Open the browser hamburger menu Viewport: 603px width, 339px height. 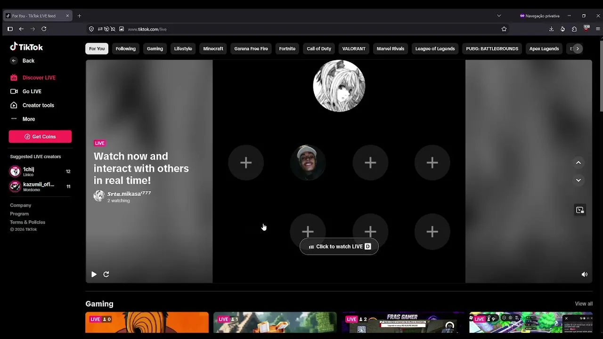tap(598, 29)
